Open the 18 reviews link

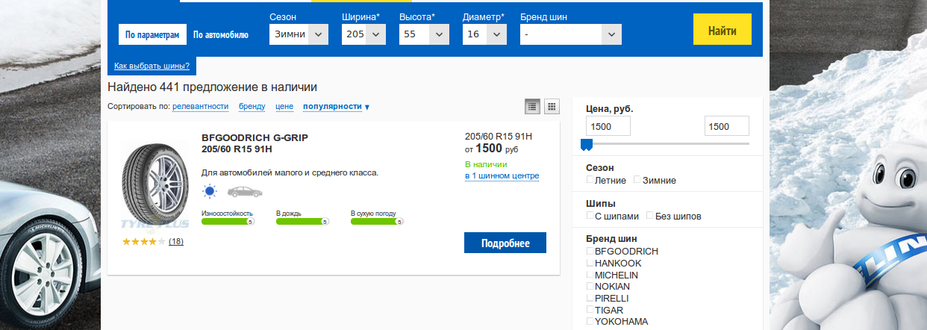point(176,241)
